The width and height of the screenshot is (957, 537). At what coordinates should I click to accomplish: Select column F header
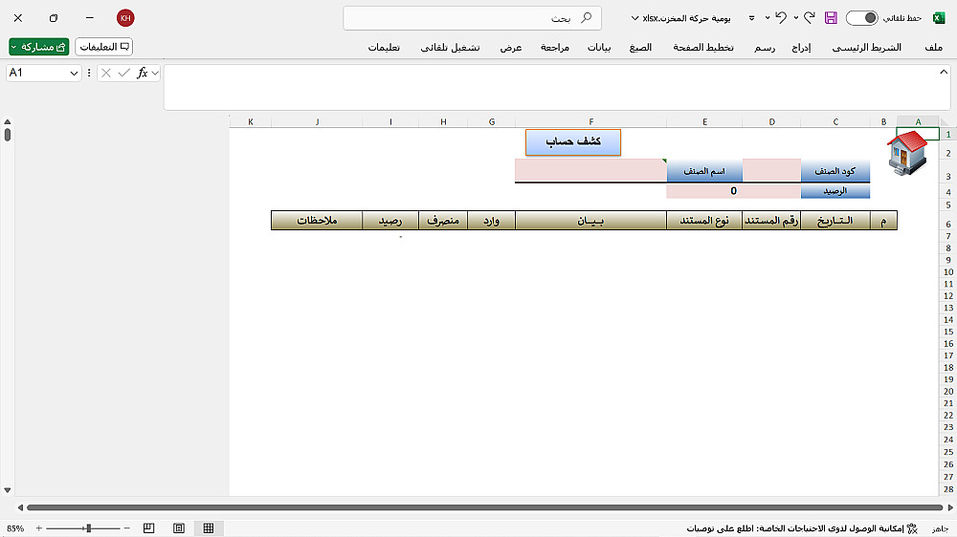click(590, 122)
